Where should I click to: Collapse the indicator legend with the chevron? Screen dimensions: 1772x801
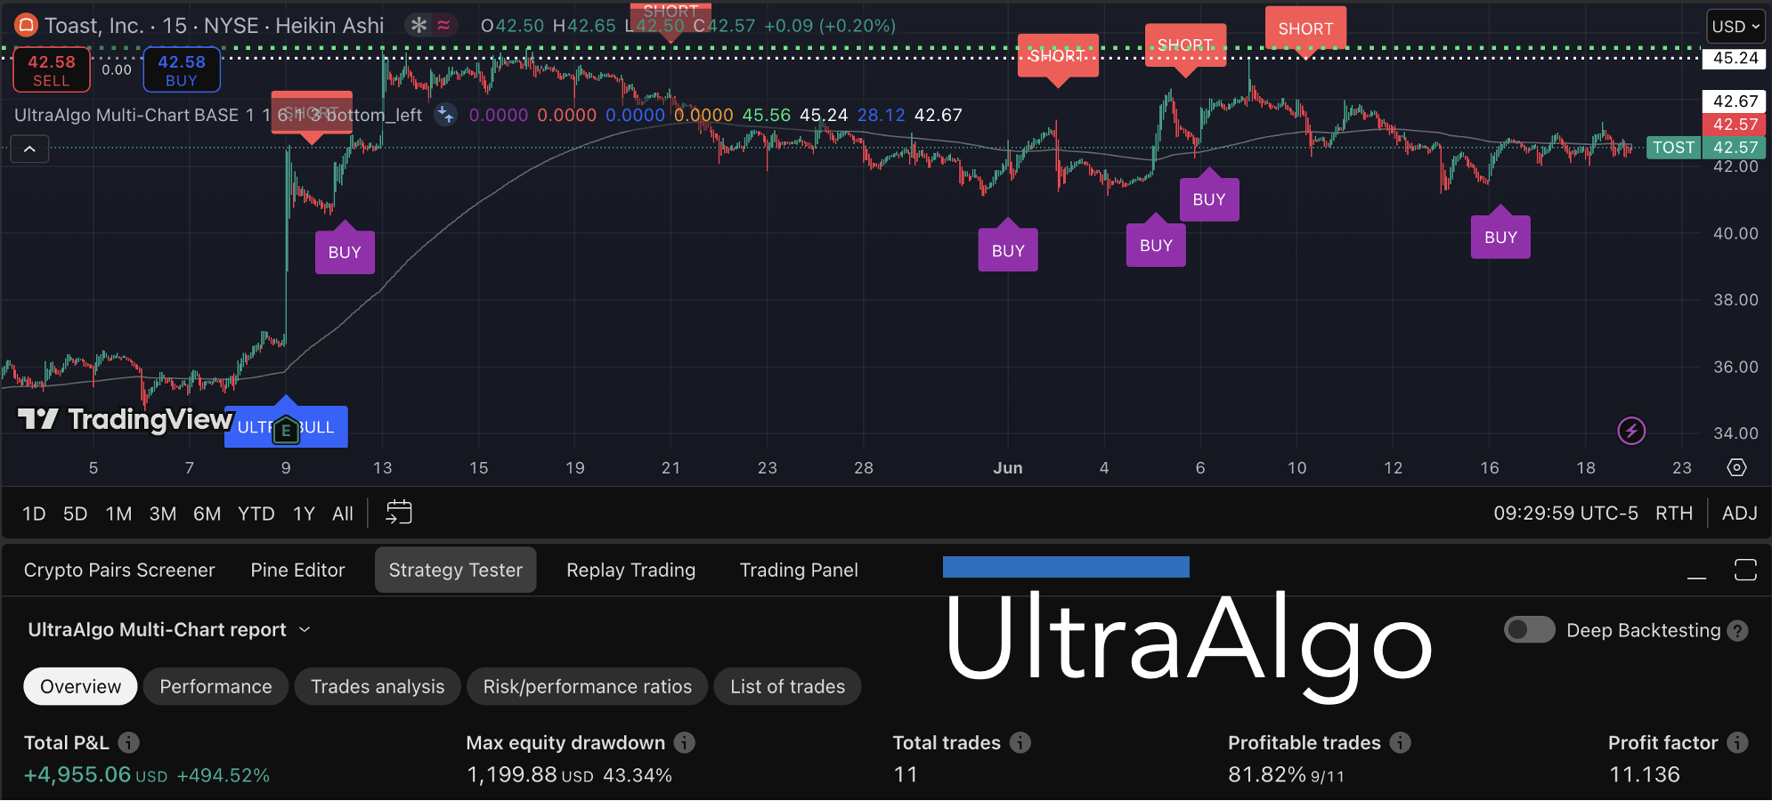(29, 149)
